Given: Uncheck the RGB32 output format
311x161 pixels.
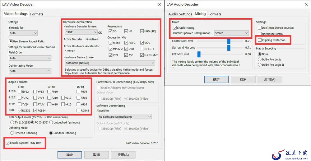Looking at the screenshot, I should tap(20, 111).
